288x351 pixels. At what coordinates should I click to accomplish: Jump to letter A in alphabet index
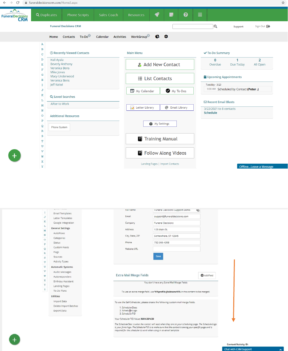point(42,44)
